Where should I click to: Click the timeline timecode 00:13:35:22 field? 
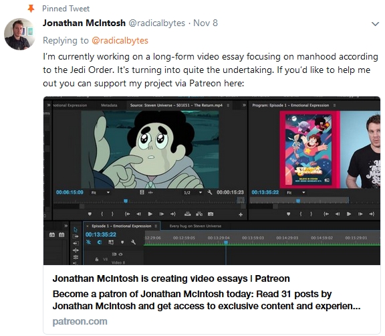click(101, 235)
